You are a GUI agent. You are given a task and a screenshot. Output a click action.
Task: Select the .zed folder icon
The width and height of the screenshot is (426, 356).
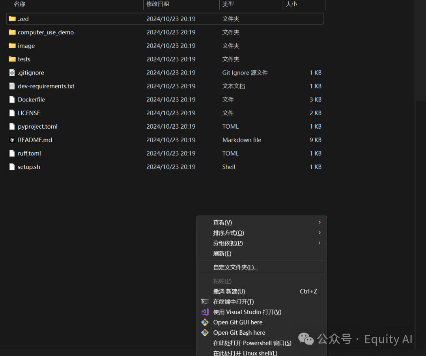point(12,19)
